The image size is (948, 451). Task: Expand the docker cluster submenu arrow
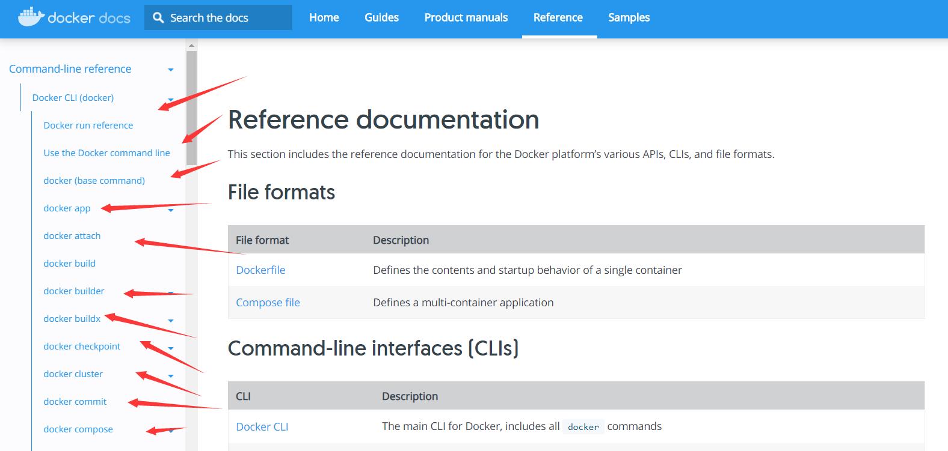(171, 375)
